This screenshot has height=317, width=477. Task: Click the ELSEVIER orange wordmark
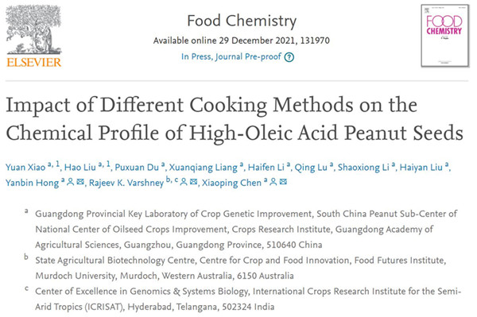[33, 62]
